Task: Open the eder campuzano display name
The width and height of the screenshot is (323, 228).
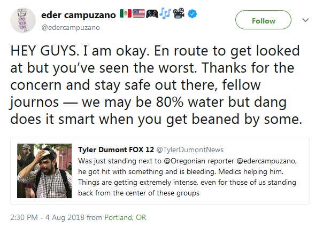Action: [x=79, y=15]
